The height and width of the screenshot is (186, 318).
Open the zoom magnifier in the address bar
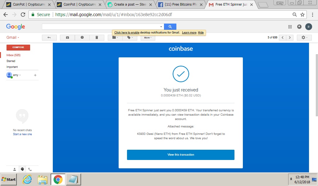click(295, 15)
